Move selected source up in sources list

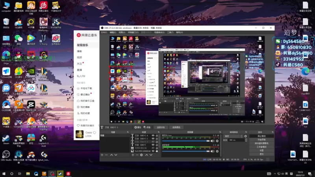click(146, 155)
